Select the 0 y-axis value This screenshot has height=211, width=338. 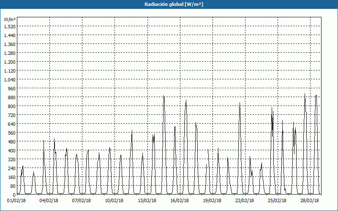[14, 195]
